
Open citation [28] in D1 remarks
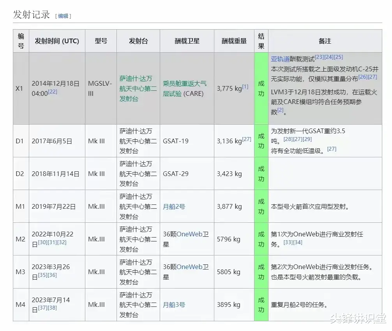tap(288, 139)
